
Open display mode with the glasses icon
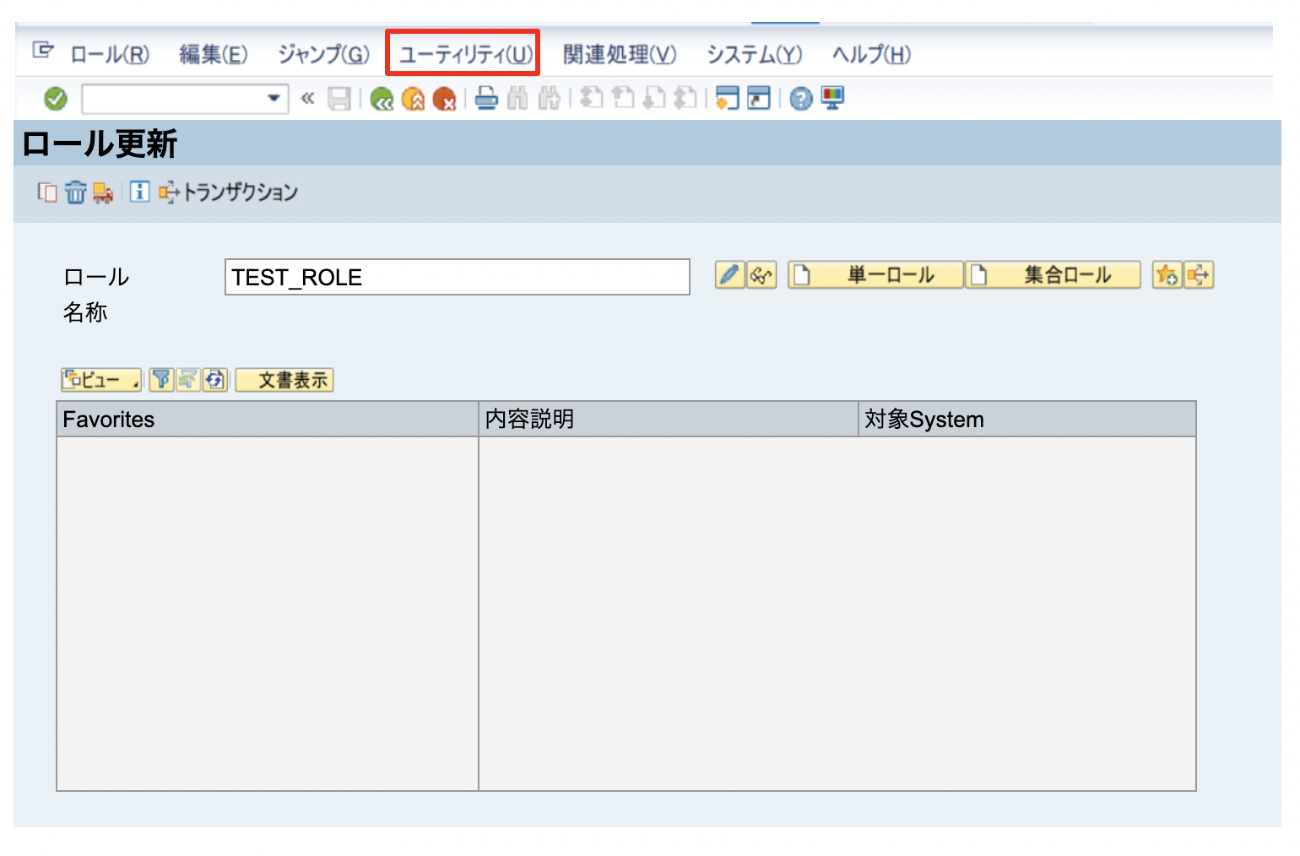pyautogui.click(x=760, y=275)
